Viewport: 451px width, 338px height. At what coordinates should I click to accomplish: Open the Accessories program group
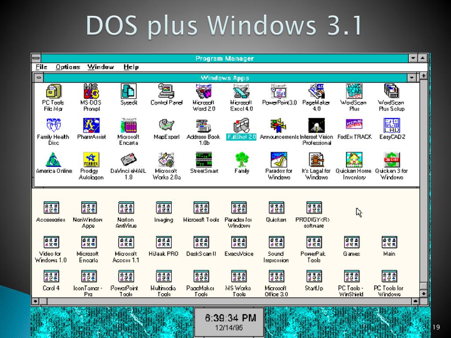pyautogui.click(x=51, y=208)
